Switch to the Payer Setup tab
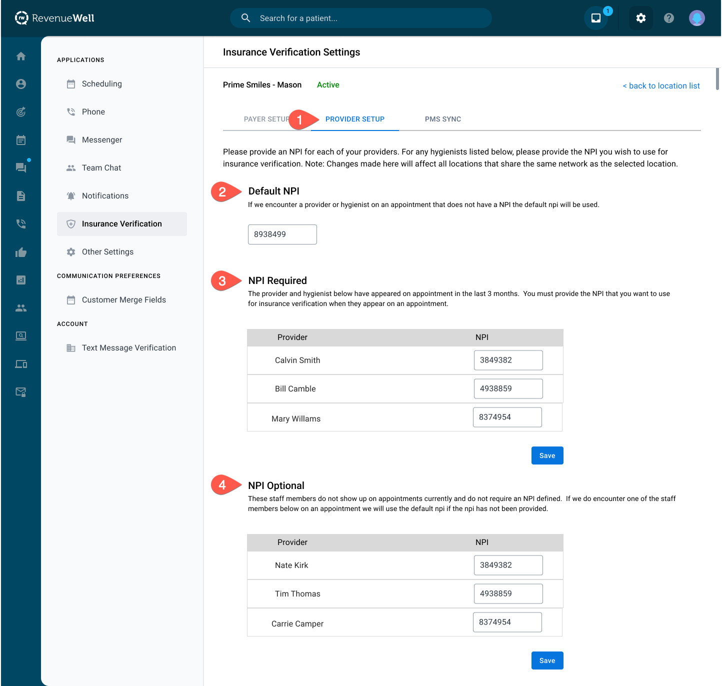 tap(266, 119)
